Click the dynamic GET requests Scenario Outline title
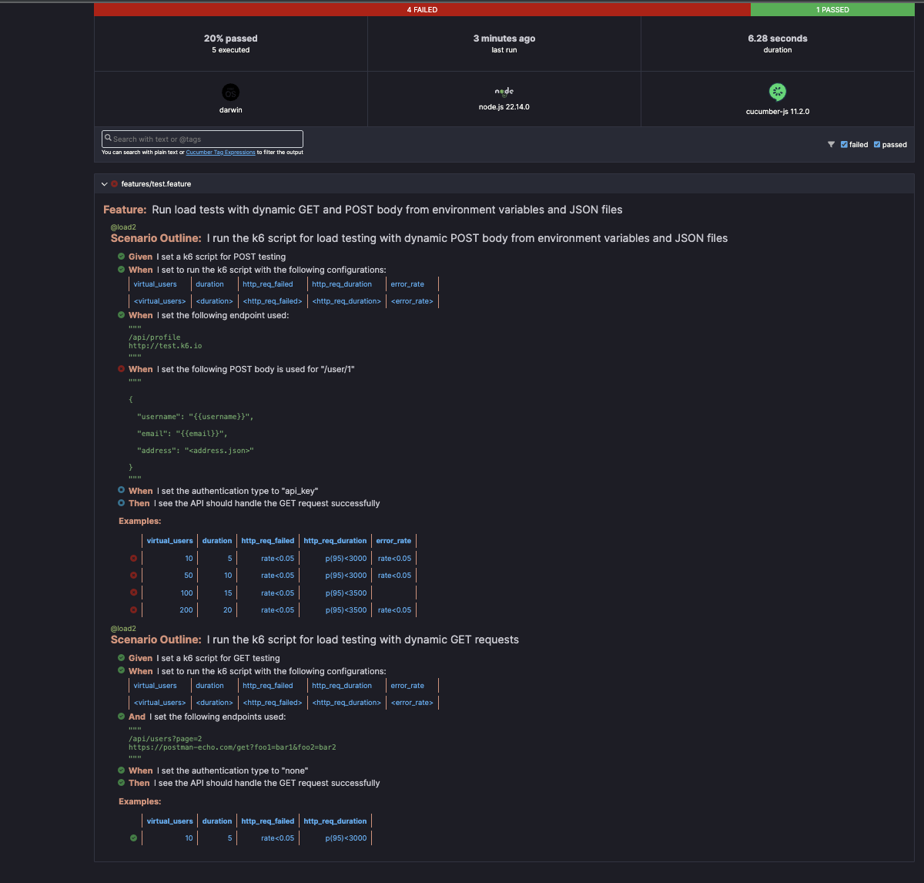Image resolution: width=924 pixels, height=883 pixels. (315, 640)
